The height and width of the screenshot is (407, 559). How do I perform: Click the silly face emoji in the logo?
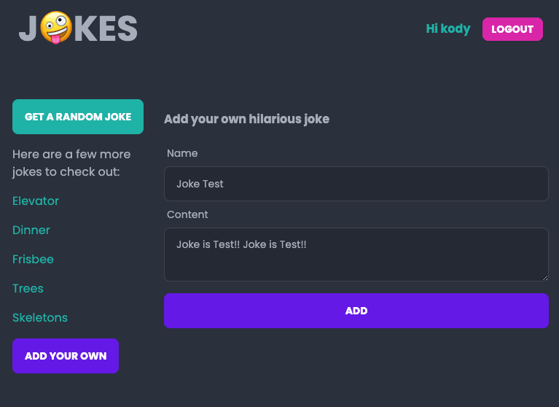click(x=56, y=29)
